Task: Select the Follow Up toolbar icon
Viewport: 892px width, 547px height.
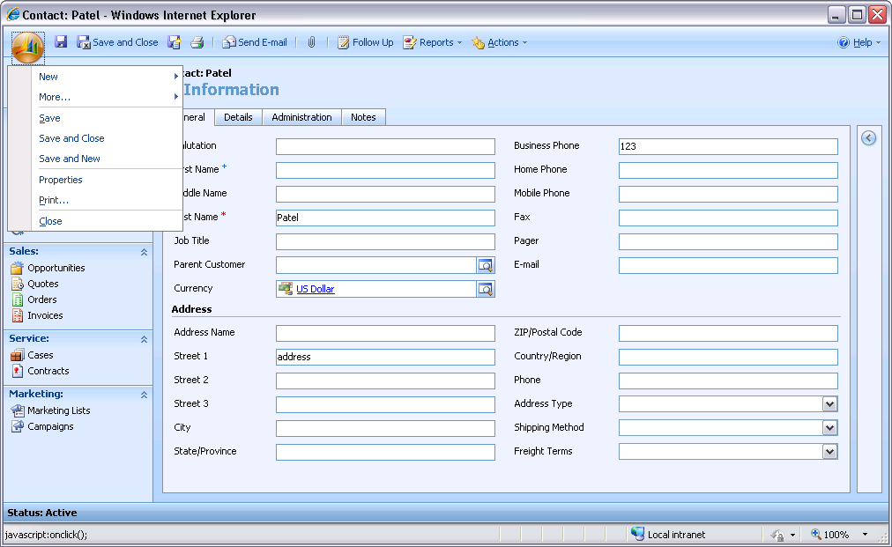Action: tap(364, 41)
